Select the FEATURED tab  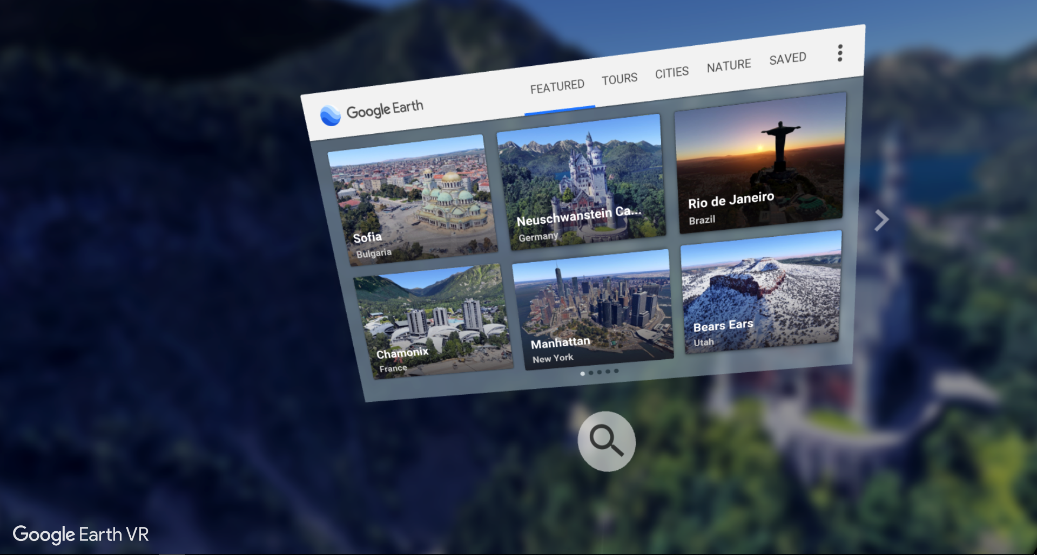pyautogui.click(x=557, y=85)
